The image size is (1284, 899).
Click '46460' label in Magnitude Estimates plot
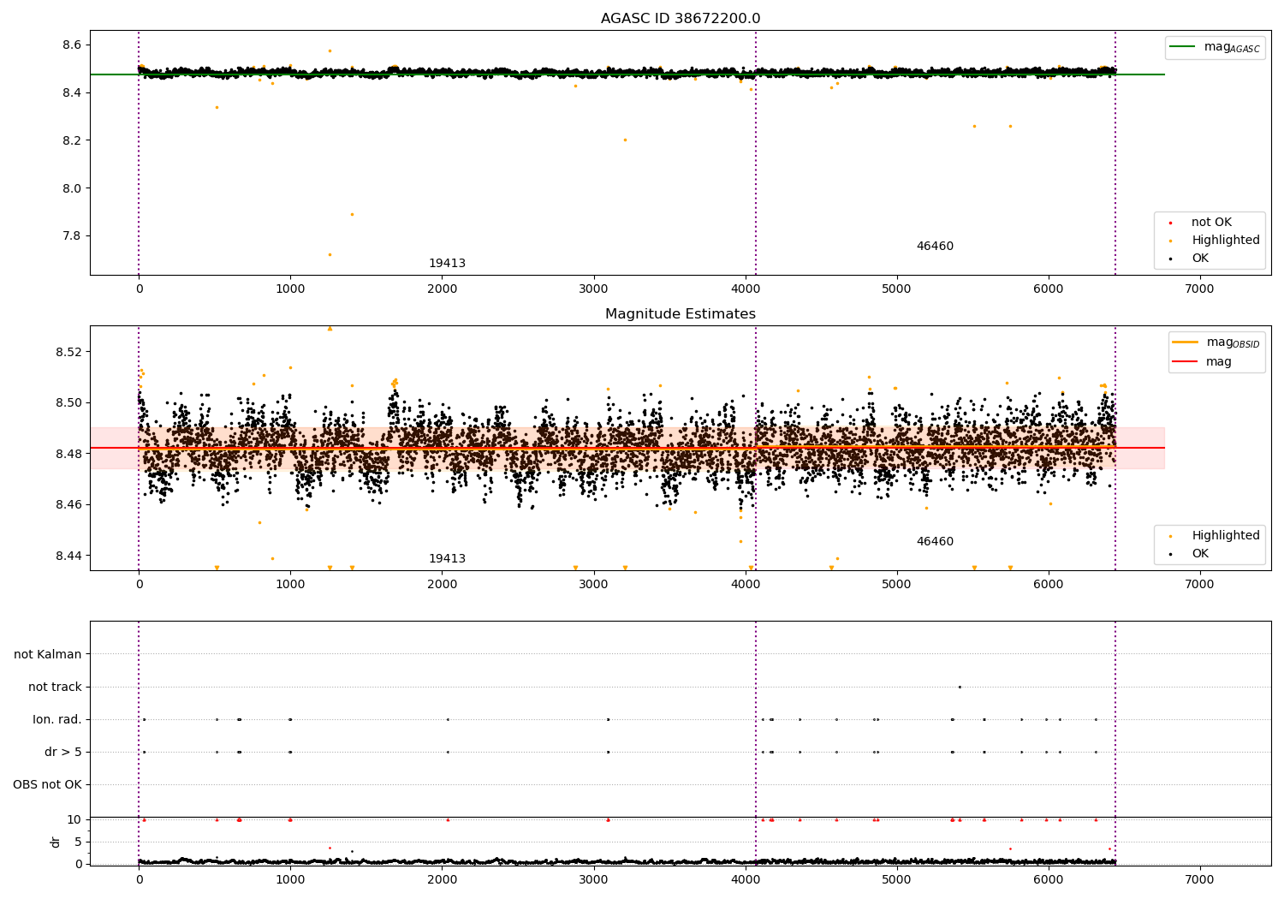[x=935, y=542]
